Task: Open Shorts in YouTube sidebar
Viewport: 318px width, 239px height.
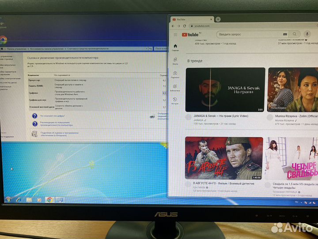Action: tap(175, 61)
